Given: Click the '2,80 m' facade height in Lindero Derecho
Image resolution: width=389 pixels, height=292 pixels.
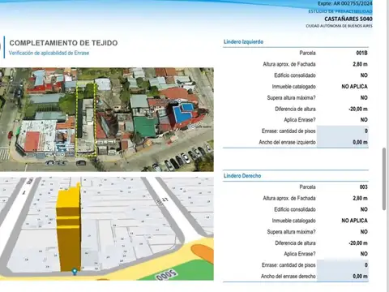Looking at the screenshot, I should (x=360, y=199).
